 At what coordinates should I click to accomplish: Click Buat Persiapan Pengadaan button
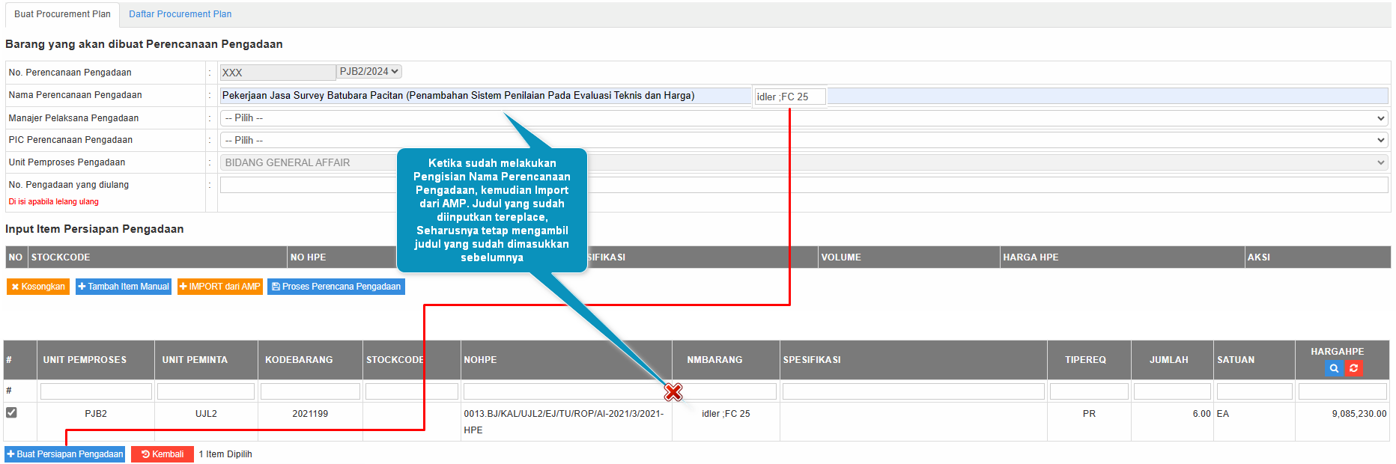coord(65,454)
